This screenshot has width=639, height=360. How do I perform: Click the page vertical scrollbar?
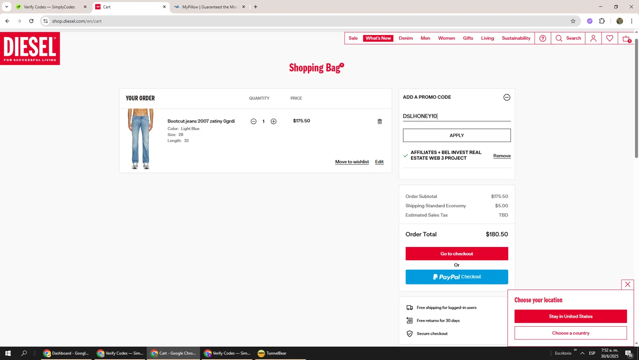pyautogui.click(x=636, y=98)
